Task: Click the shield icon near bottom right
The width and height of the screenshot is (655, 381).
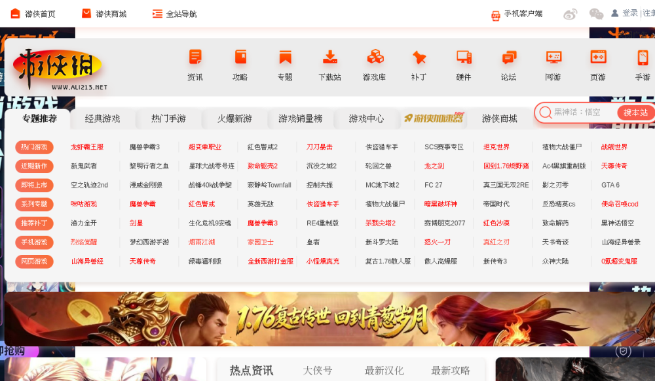Action: coord(624,351)
